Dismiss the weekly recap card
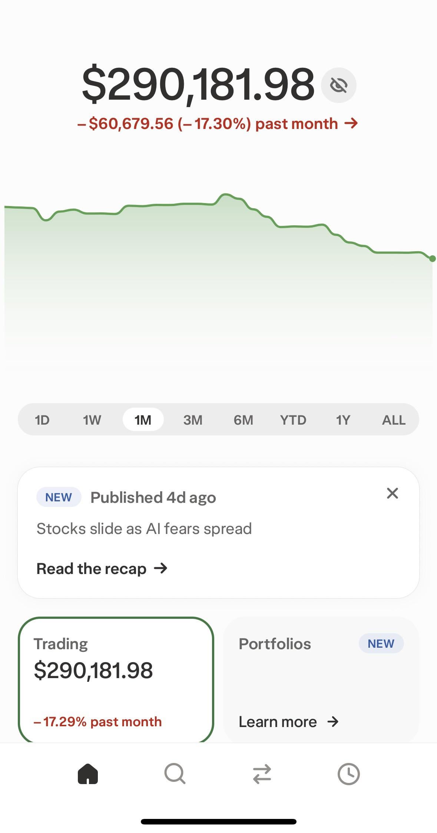This screenshot has height=833, width=437. (392, 493)
